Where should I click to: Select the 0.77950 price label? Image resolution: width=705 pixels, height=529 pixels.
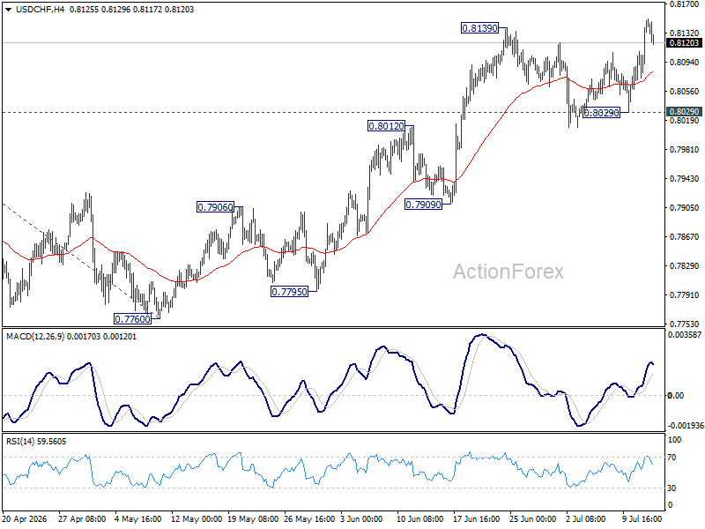[x=290, y=292]
